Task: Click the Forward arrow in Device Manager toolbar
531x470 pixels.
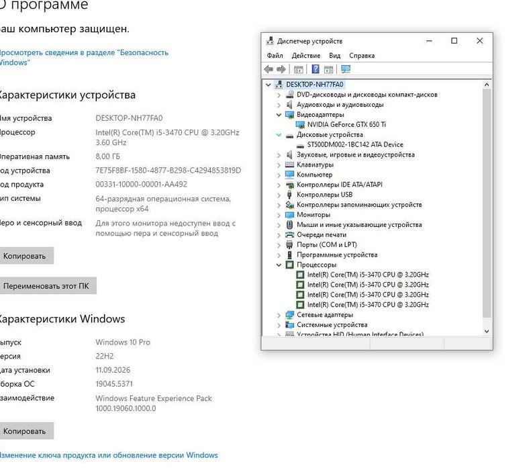Action: (281, 69)
